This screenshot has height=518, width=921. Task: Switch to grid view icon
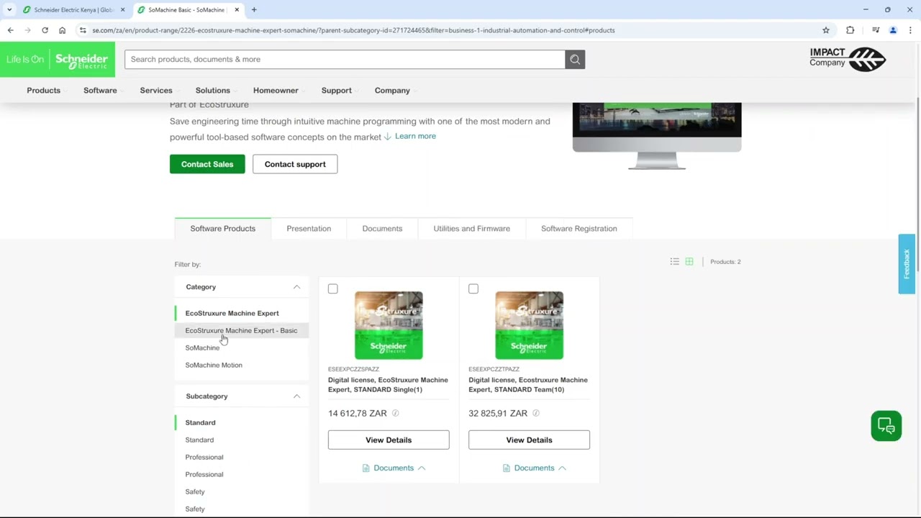tap(689, 262)
